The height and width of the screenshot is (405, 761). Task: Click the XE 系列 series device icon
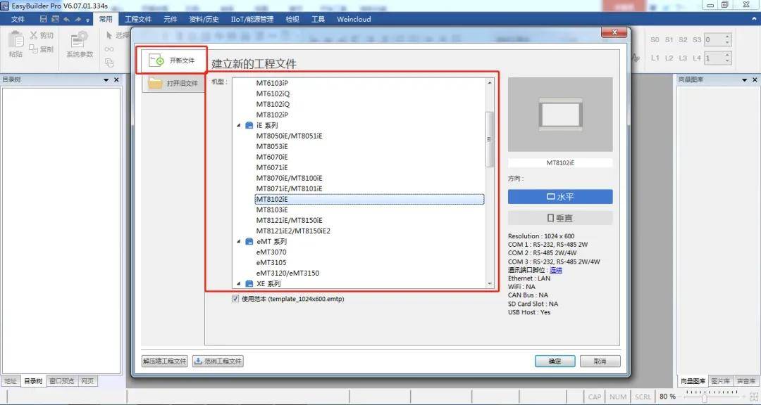[249, 283]
